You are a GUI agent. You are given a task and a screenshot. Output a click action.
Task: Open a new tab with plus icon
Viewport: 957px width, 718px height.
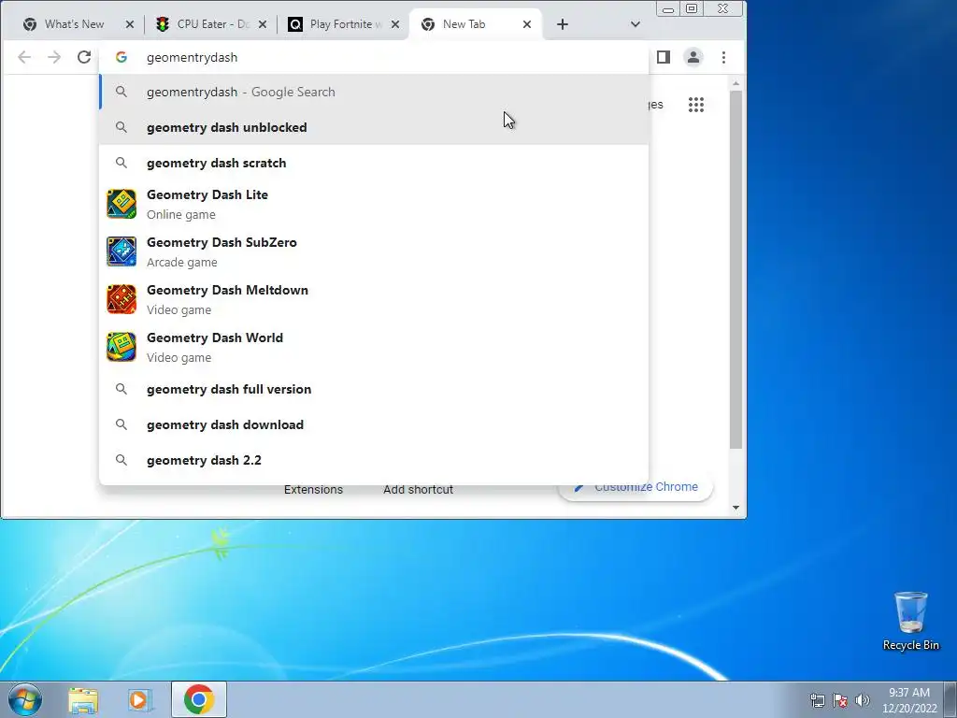563,24
